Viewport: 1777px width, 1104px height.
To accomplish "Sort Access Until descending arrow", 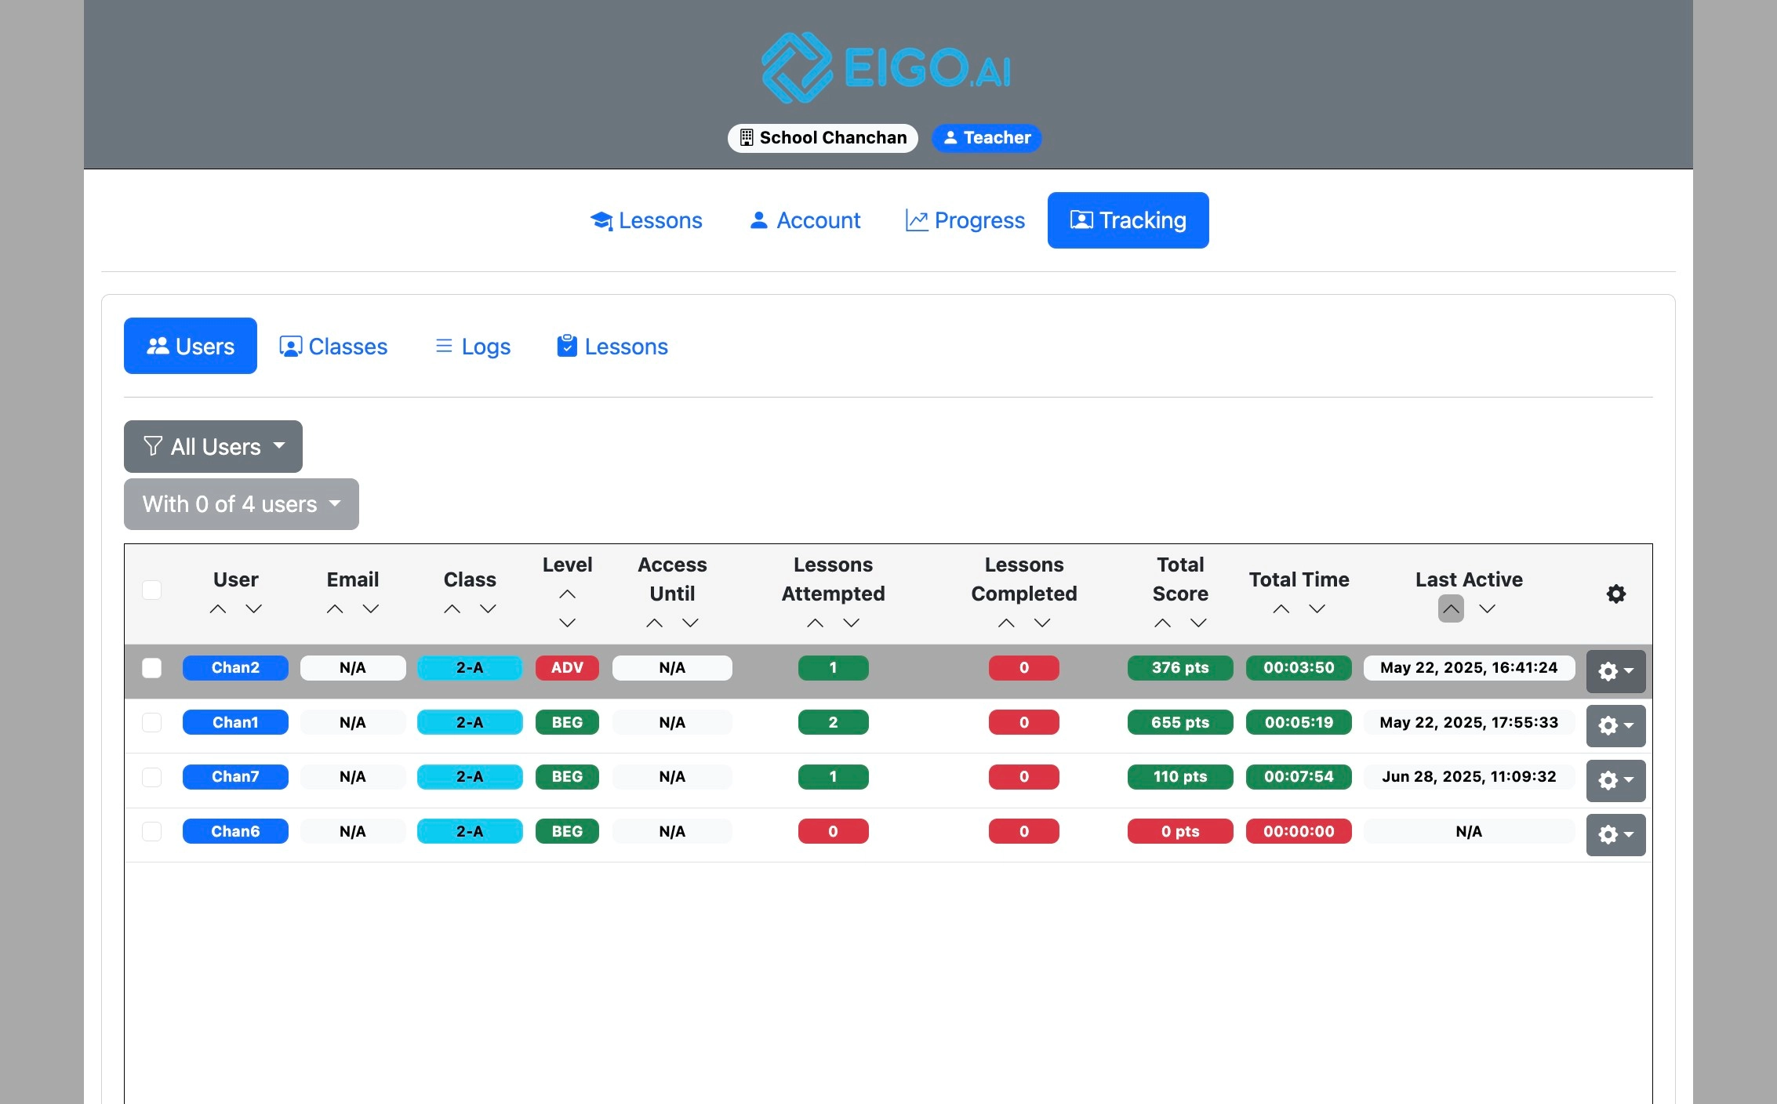I will 690,623.
